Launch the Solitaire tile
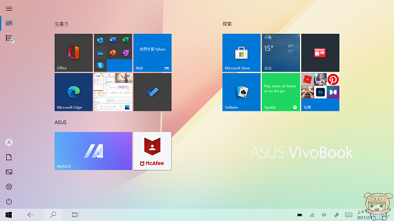 (241, 92)
